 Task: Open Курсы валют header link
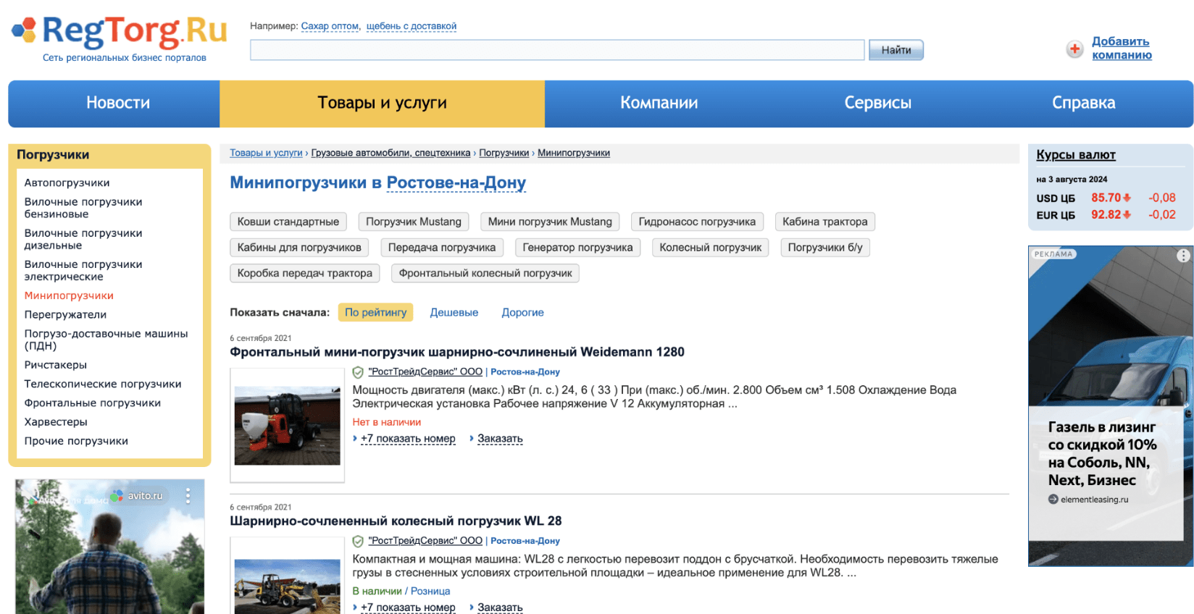1076,155
